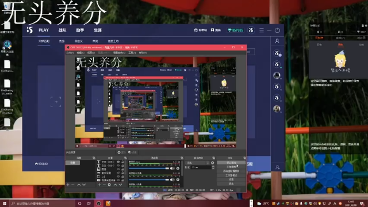
Task: Click the B5 power button icon
Action: coord(277,30)
